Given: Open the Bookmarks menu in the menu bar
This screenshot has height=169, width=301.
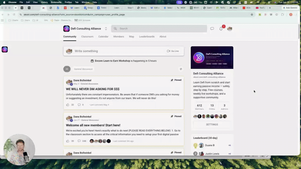Looking at the screenshot, I should pos(56,2).
